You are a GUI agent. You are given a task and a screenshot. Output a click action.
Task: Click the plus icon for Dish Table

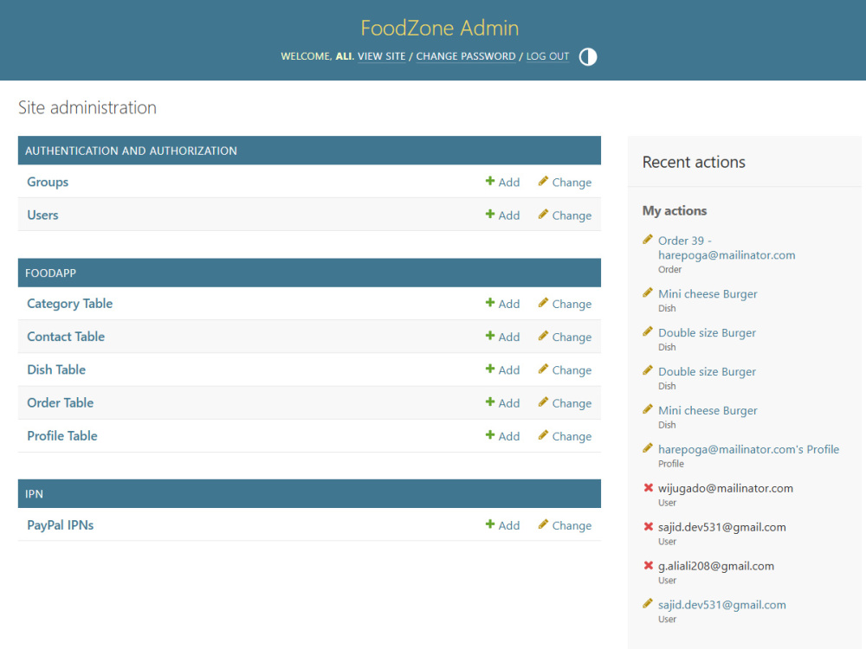click(490, 369)
